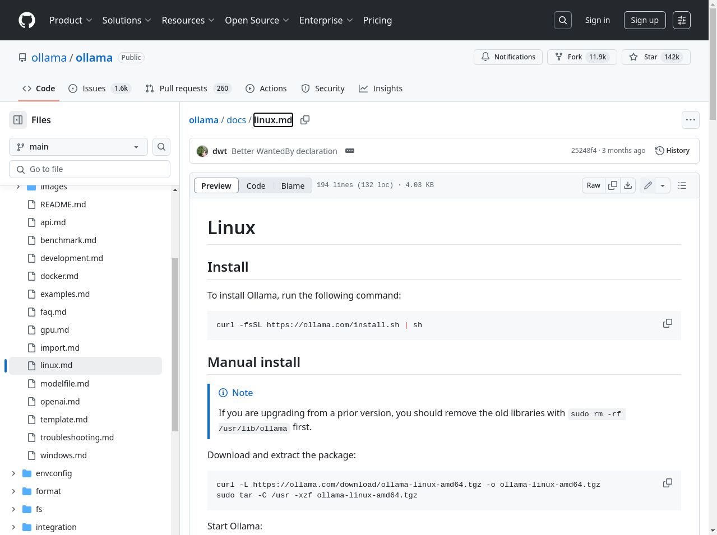
Task: Open the Solutions menu dropdown
Action: (x=127, y=20)
